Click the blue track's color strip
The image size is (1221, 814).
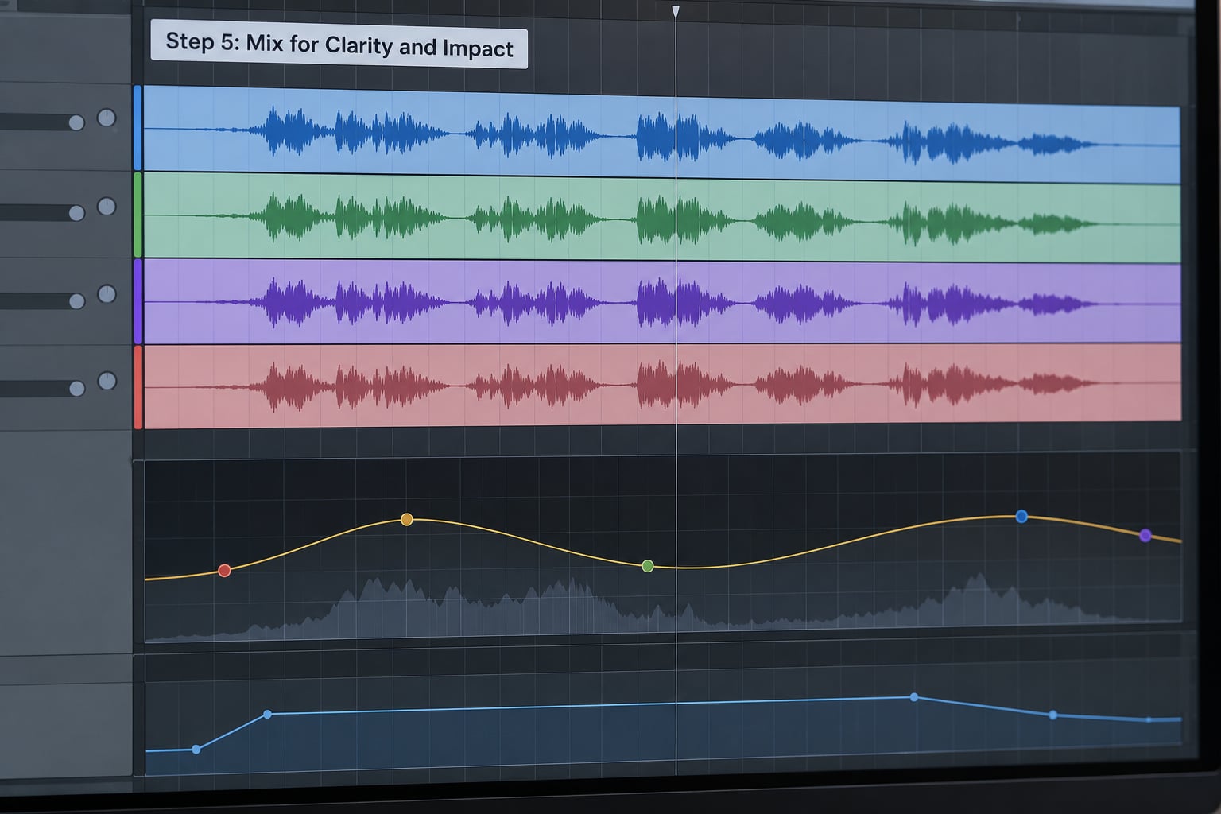(x=138, y=128)
